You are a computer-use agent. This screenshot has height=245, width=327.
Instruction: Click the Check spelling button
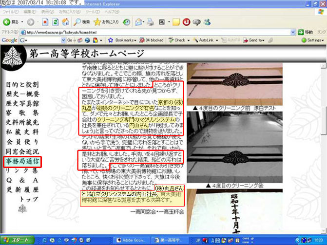[177, 40]
